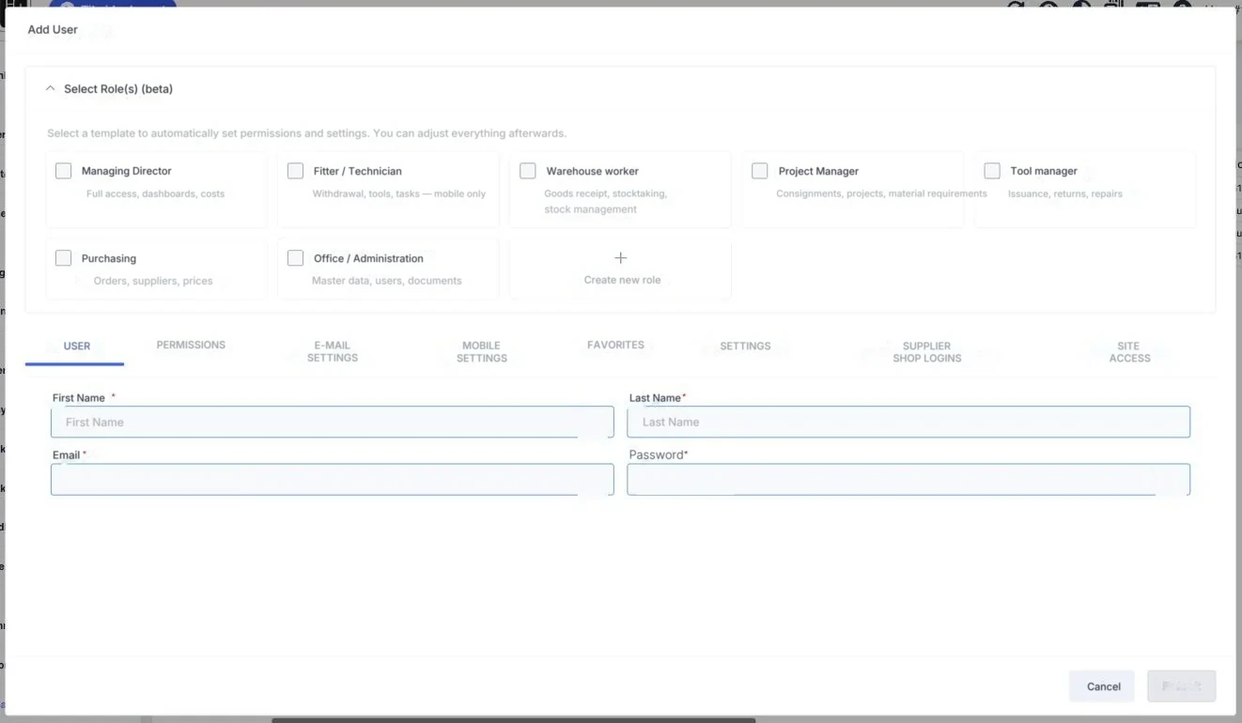
Task: Focus the First Name input field
Action: [x=333, y=423]
